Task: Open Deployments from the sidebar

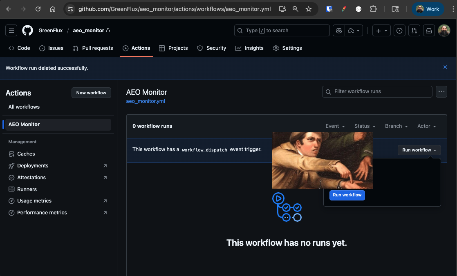Action: (33, 165)
